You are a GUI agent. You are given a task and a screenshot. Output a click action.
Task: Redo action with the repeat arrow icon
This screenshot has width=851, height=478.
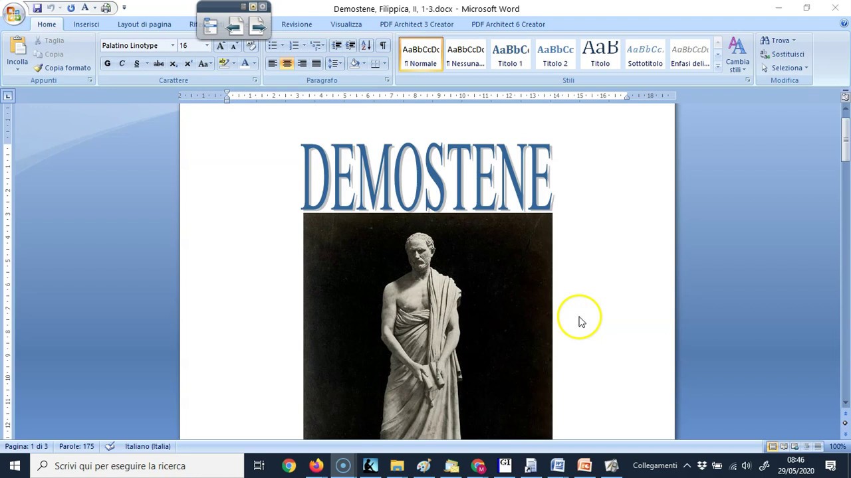click(x=70, y=8)
